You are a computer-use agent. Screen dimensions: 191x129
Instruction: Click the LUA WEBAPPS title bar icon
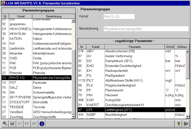pyautogui.click(x=3, y=3)
